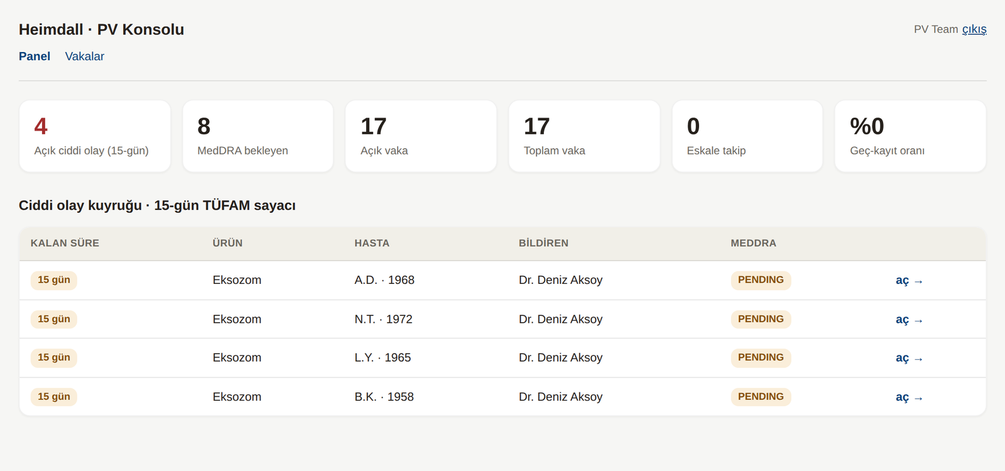This screenshot has height=471, width=1005.
Task: Click Dr. Deniz Aksoy in the B.K. row
Action: pos(560,397)
